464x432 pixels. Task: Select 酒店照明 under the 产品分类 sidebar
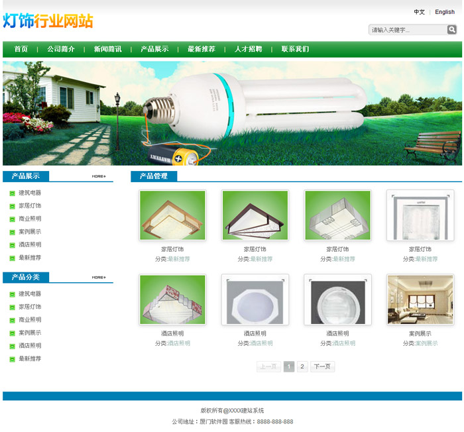pos(30,345)
